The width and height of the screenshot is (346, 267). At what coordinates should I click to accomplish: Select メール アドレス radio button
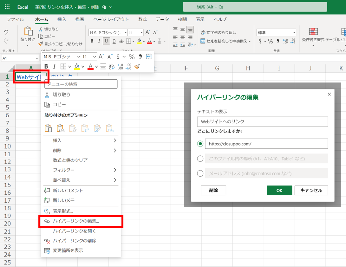coord(200,173)
